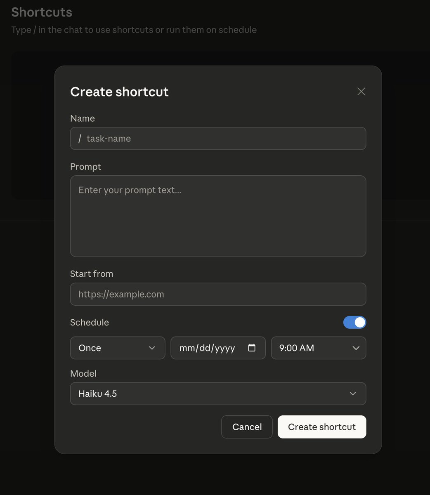The width and height of the screenshot is (430, 495).
Task: Open the 9:00 AM time dropdown
Action: pyautogui.click(x=318, y=348)
